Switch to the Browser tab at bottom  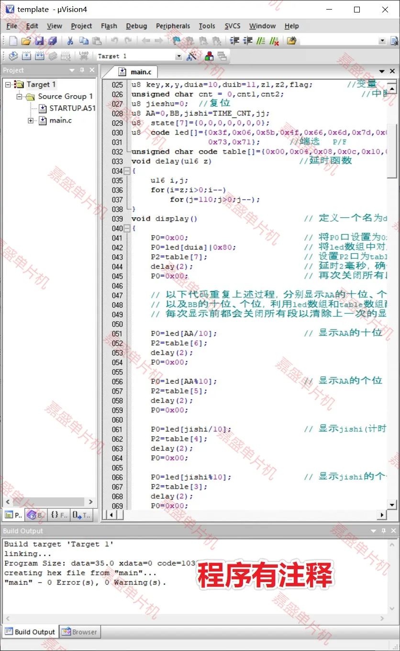(79, 631)
